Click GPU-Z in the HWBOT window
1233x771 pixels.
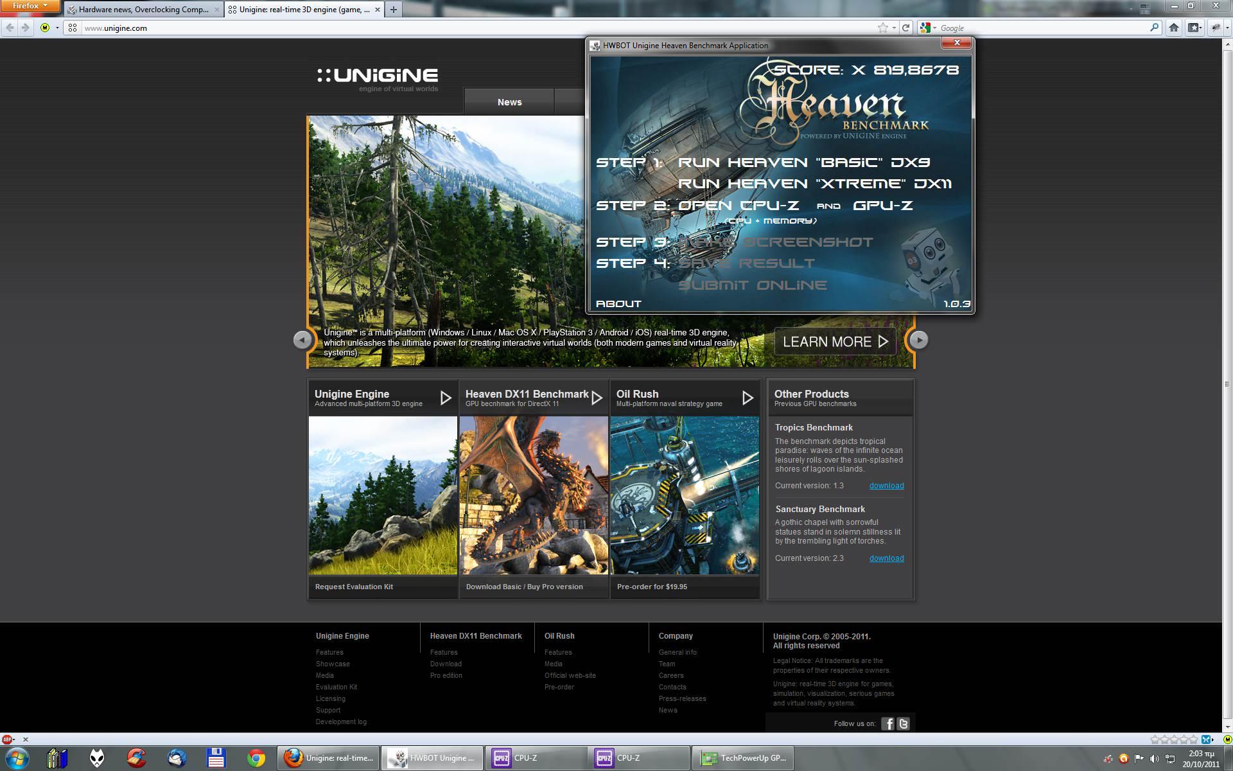tap(883, 206)
